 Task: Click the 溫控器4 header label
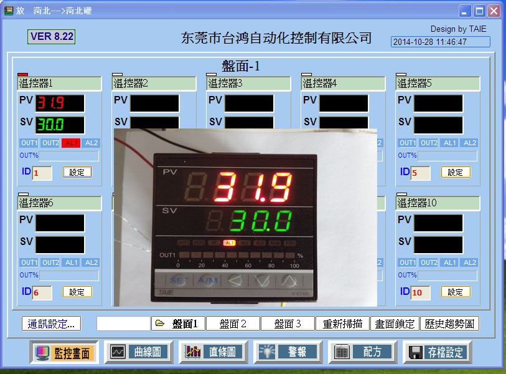click(343, 84)
